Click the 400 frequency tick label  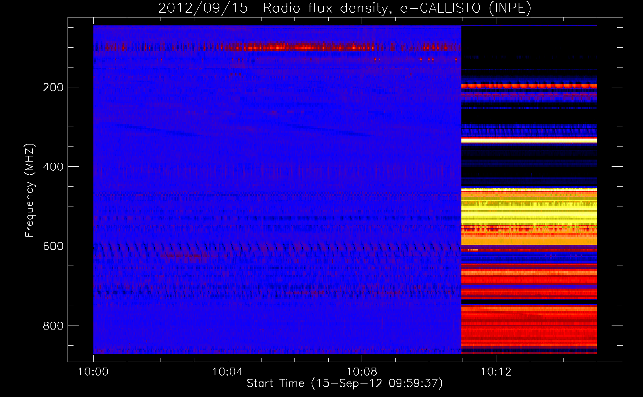pos(53,167)
